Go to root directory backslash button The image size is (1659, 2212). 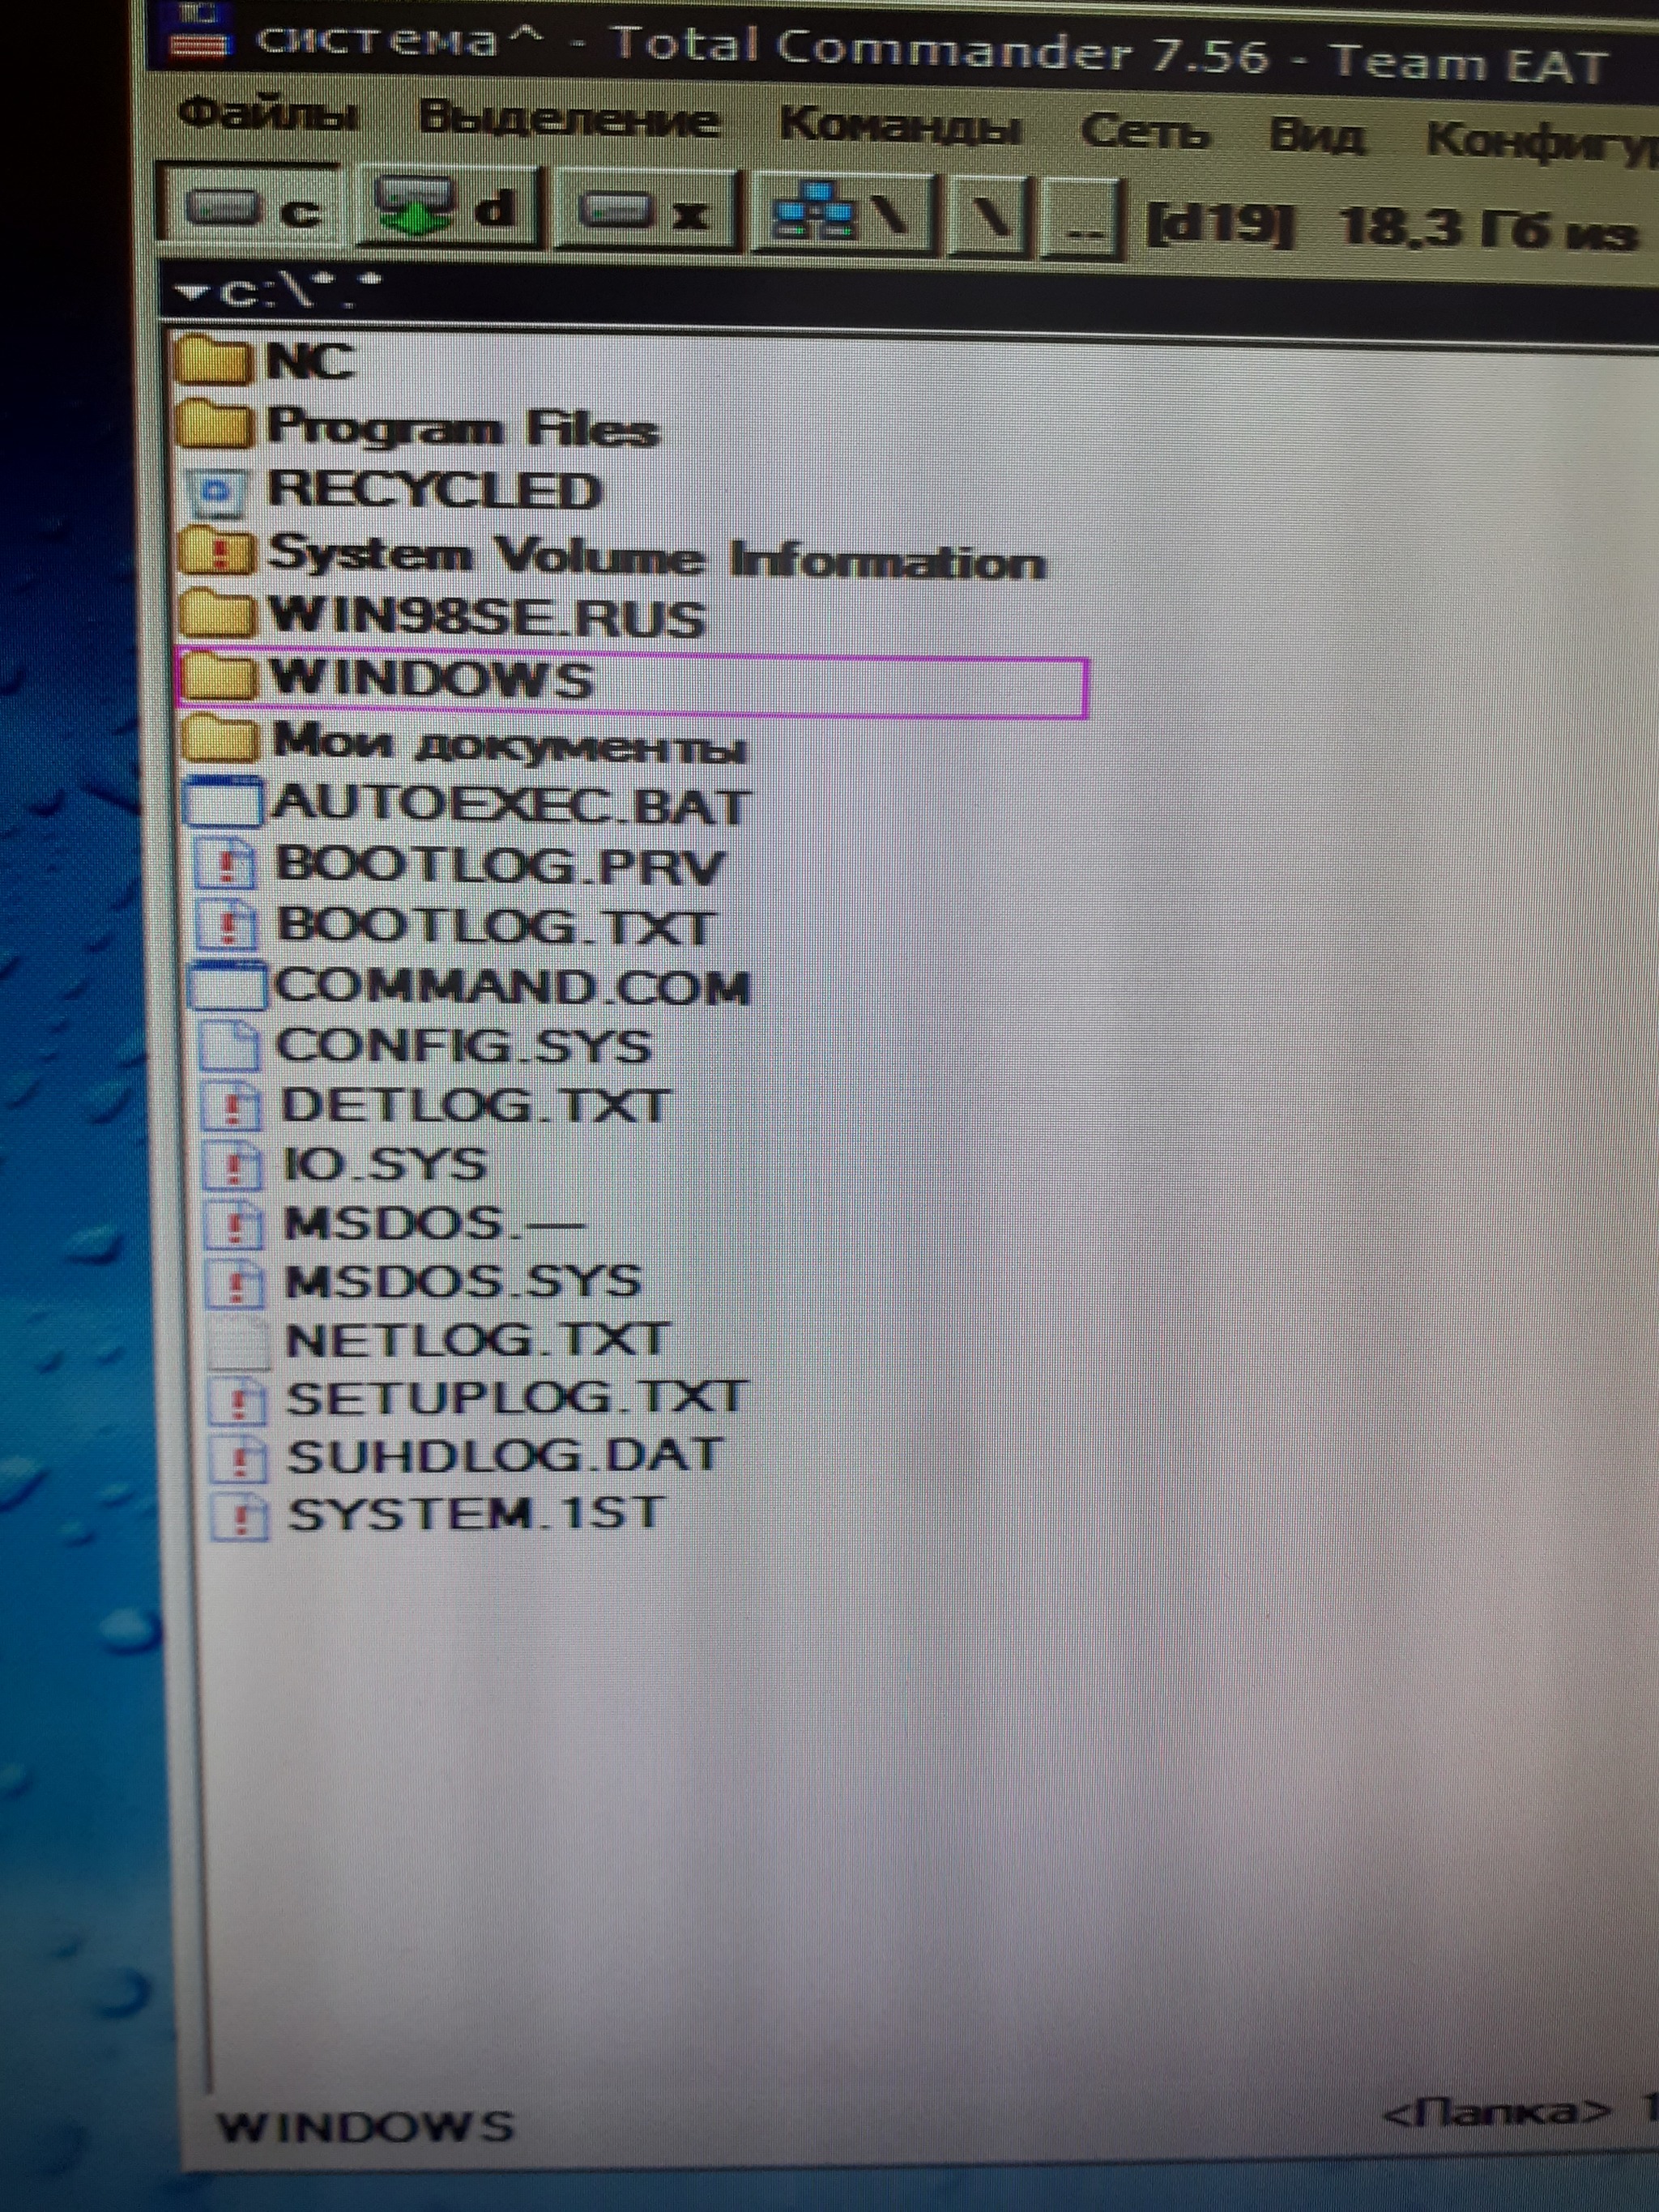[x=990, y=216]
